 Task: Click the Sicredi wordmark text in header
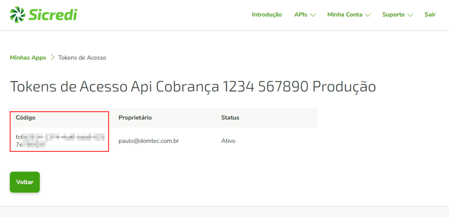point(53,14)
